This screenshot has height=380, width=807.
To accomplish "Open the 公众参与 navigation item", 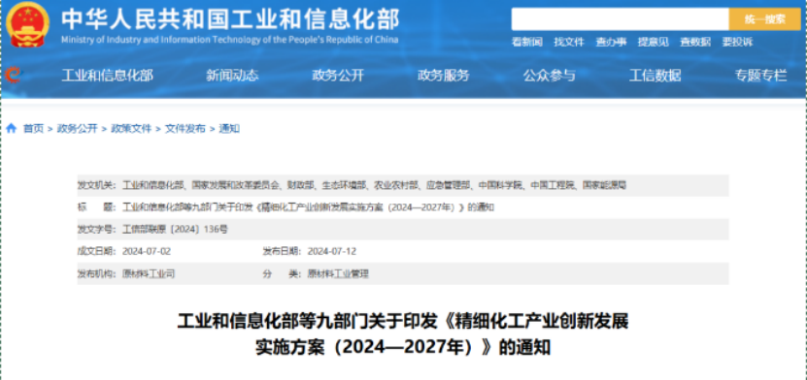I will click(549, 76).
